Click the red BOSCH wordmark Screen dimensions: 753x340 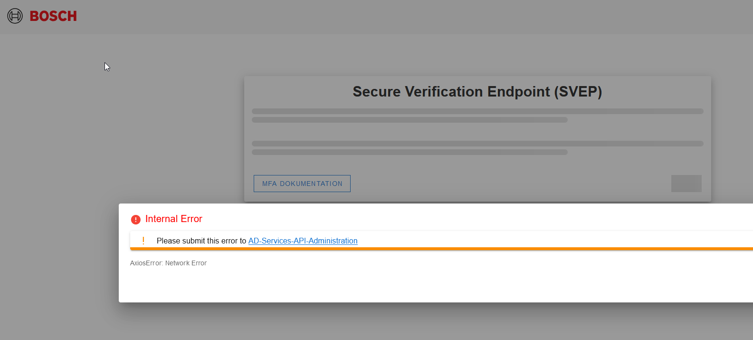[x=53, y=16]
